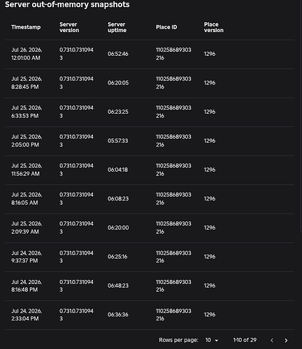Open the Rows per page dropdown
The width and height of the screenshot is (302, 349).
coord(212,340)
